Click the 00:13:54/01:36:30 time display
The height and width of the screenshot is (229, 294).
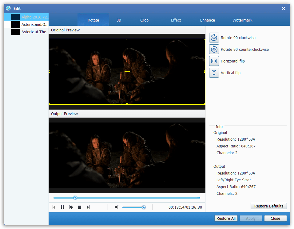[185, 207]
